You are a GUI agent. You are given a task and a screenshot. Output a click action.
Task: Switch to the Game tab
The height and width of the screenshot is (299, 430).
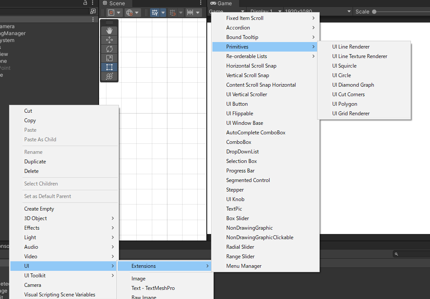(221, 3)
